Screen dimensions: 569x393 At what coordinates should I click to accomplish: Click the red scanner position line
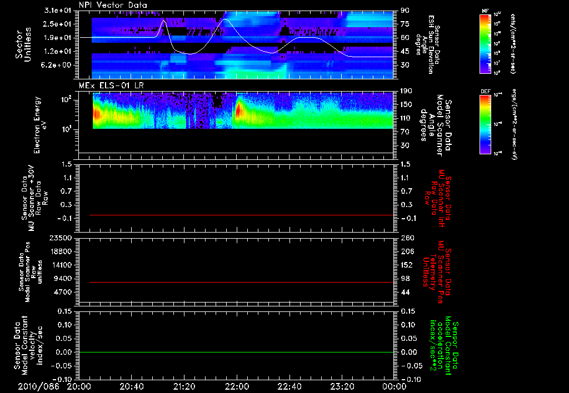(x=241, y=282)
